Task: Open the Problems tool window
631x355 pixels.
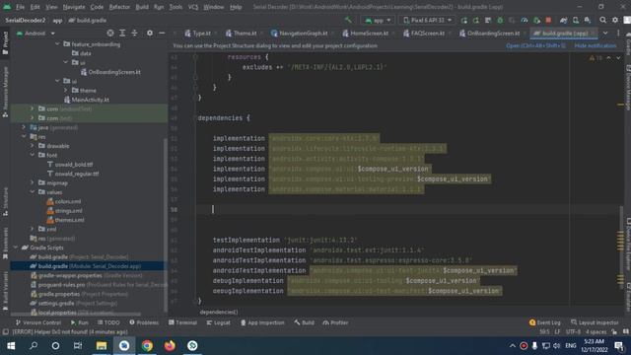Action: tap(144, 322)
